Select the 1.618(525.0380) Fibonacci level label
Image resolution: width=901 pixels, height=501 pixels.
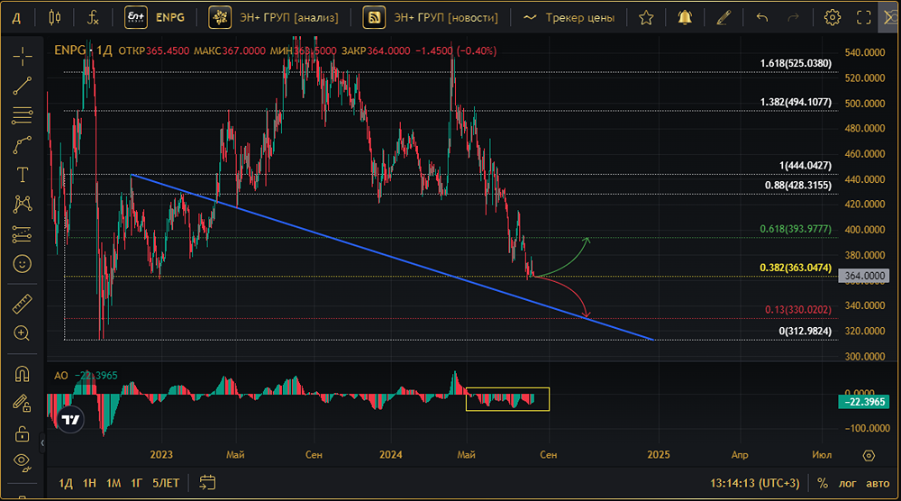coord(796,63)
